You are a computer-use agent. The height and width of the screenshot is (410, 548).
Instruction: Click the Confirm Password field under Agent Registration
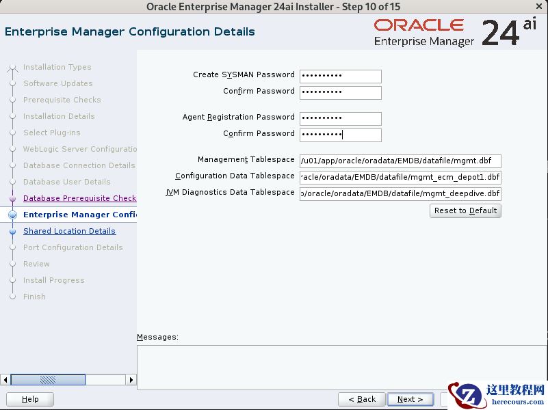(x=341, y=135)
